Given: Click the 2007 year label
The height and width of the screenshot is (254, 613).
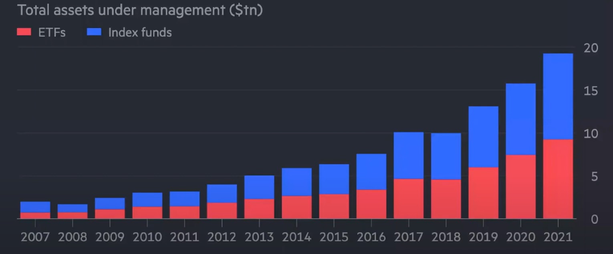Looking at the screenshot, I should point(35,237).
